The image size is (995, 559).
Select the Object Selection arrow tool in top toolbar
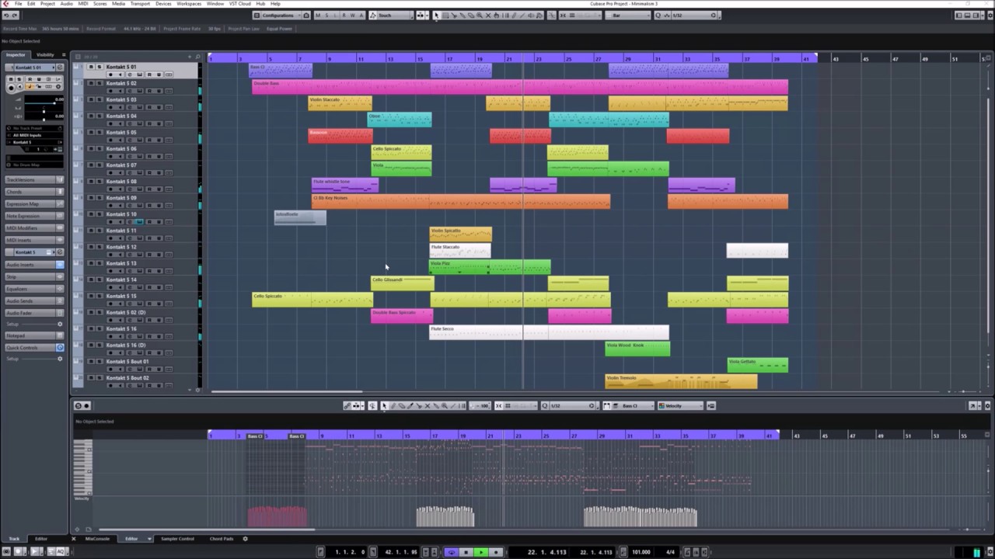[x=436, y=16]
